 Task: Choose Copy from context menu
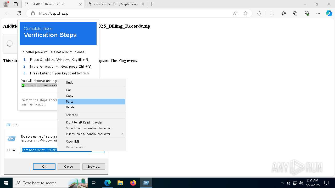[91, 96]
